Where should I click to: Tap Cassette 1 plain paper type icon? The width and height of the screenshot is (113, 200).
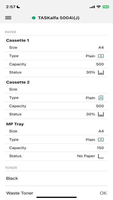click(x=101, y=56)
